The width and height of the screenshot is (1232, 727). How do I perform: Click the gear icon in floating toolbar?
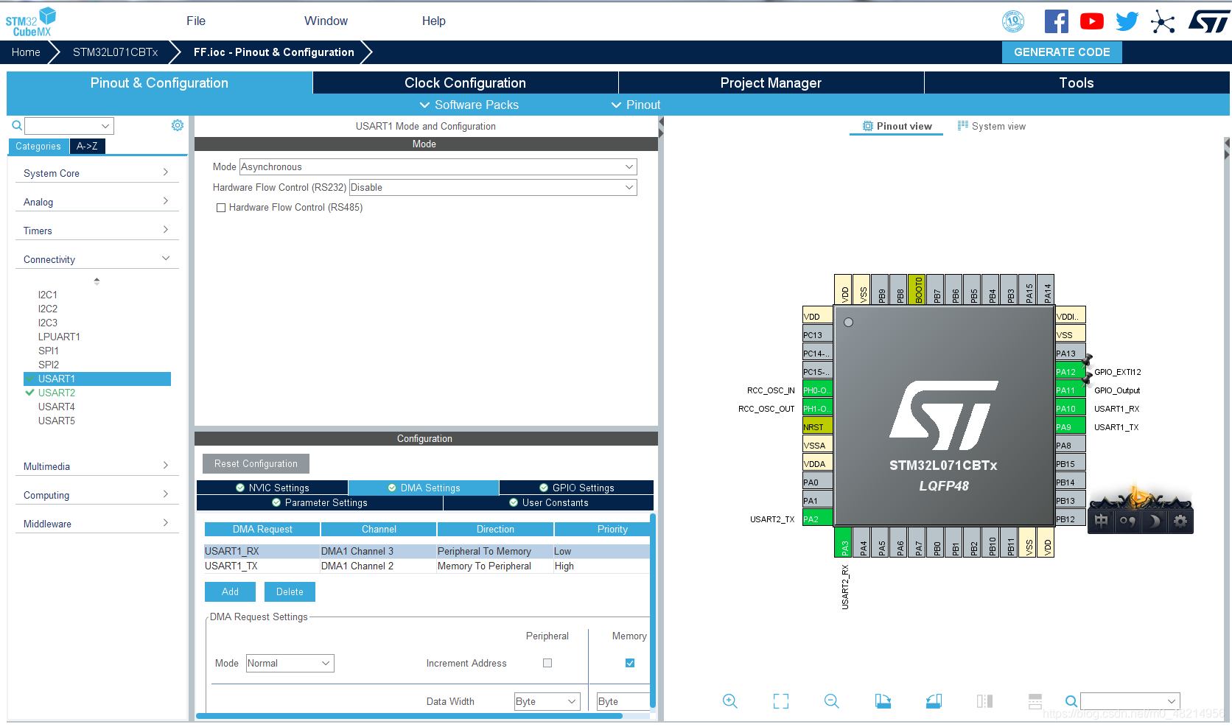pyautogui.click(x=1180, y=521)
